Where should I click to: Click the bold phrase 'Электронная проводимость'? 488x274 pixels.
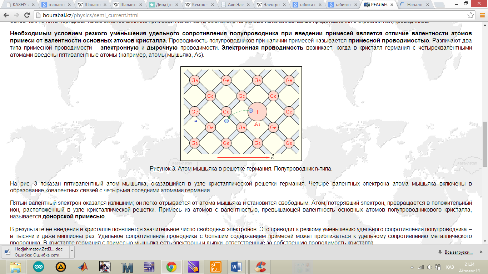(x=263, y=47)
